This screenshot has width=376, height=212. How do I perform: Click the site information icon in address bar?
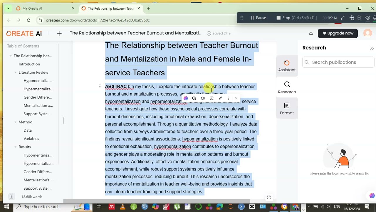click(41, 20)
